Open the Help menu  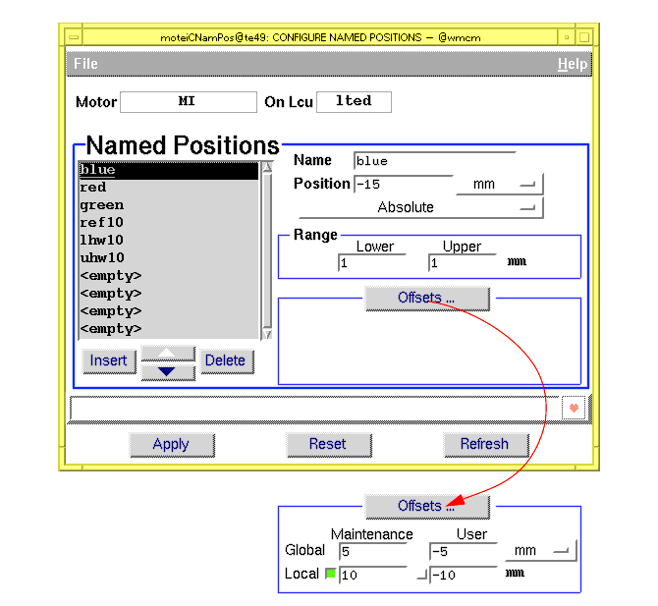coord(572,64)
